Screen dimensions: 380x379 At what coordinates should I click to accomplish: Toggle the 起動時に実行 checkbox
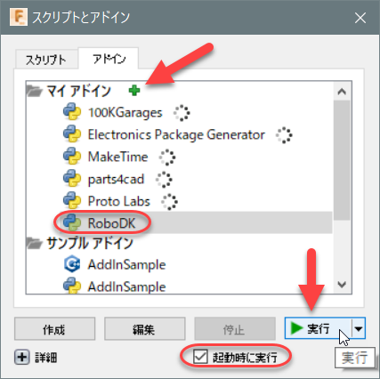click(200, 357)
